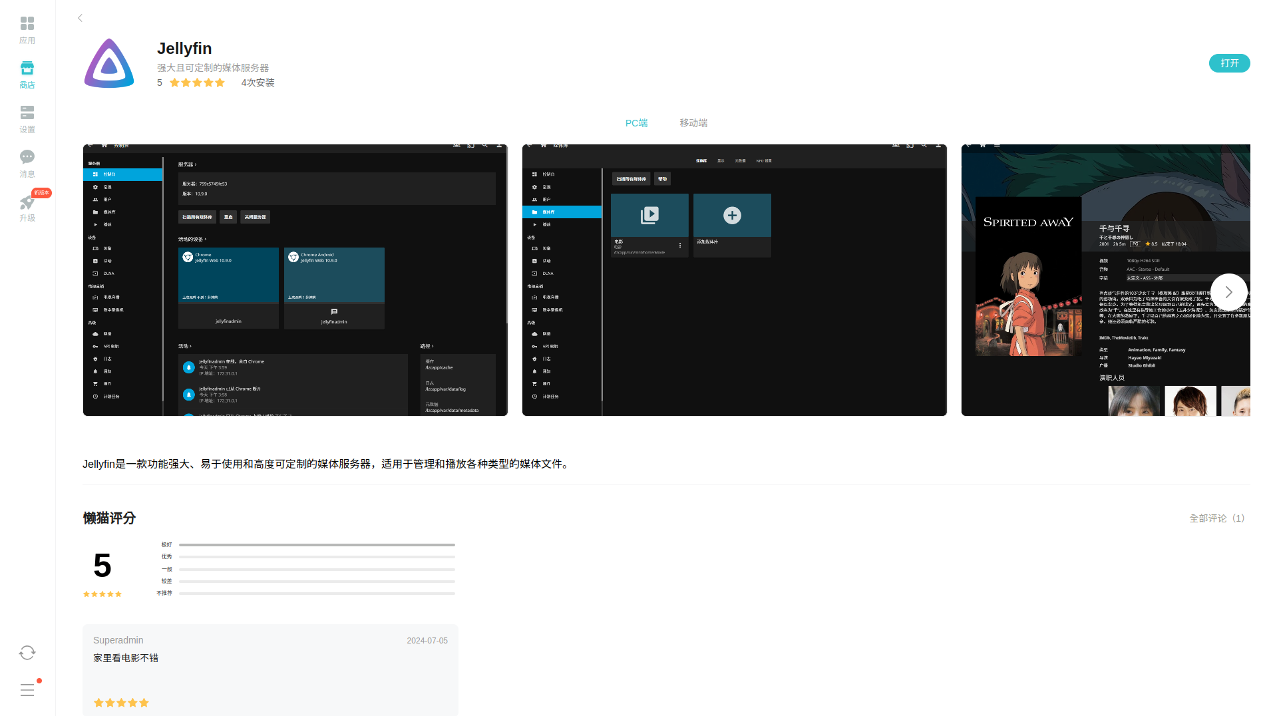Click the review date 2024-07-05

(x=427, y=641)
